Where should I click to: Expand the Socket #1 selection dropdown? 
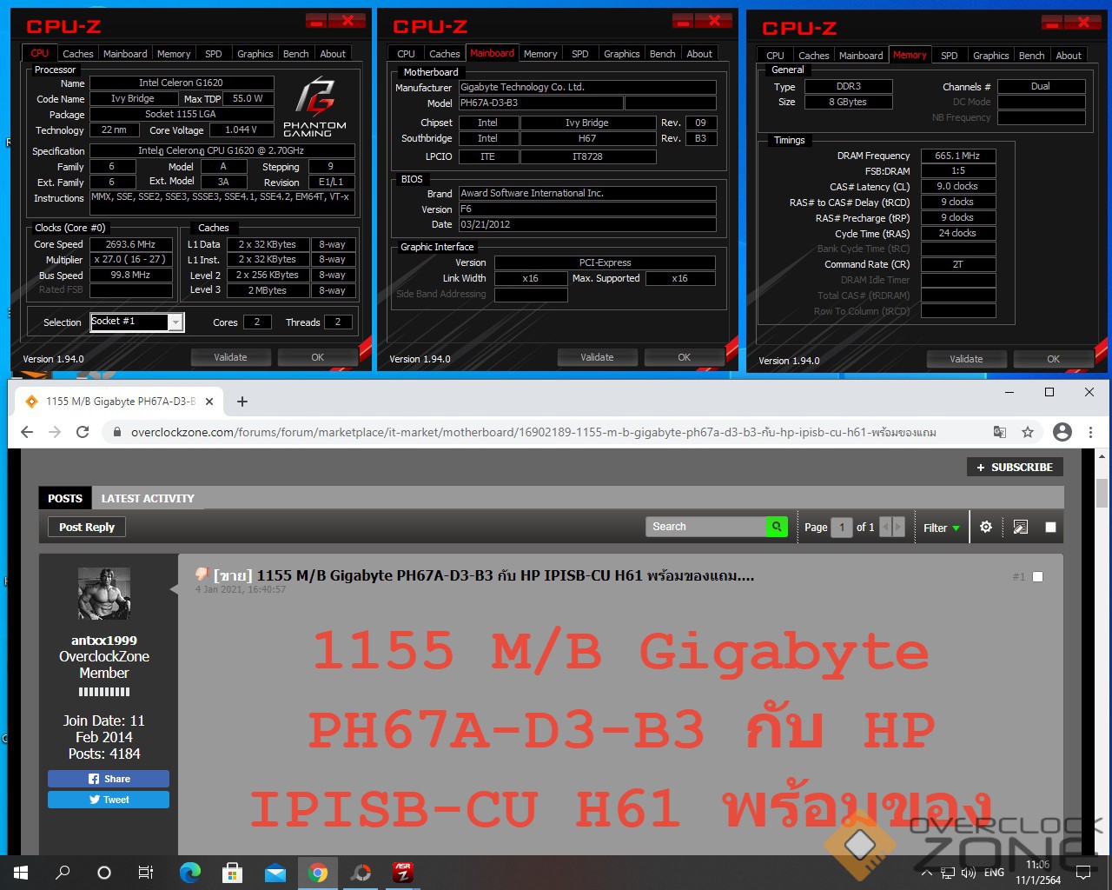point(175,322)
